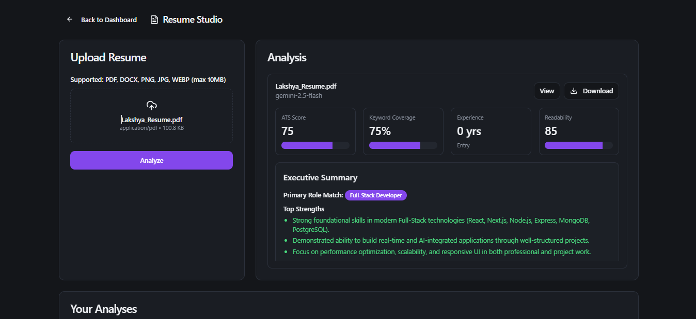Click the uploaded Lakshya_Resume.pdf filename in upload box

(152, 120)
